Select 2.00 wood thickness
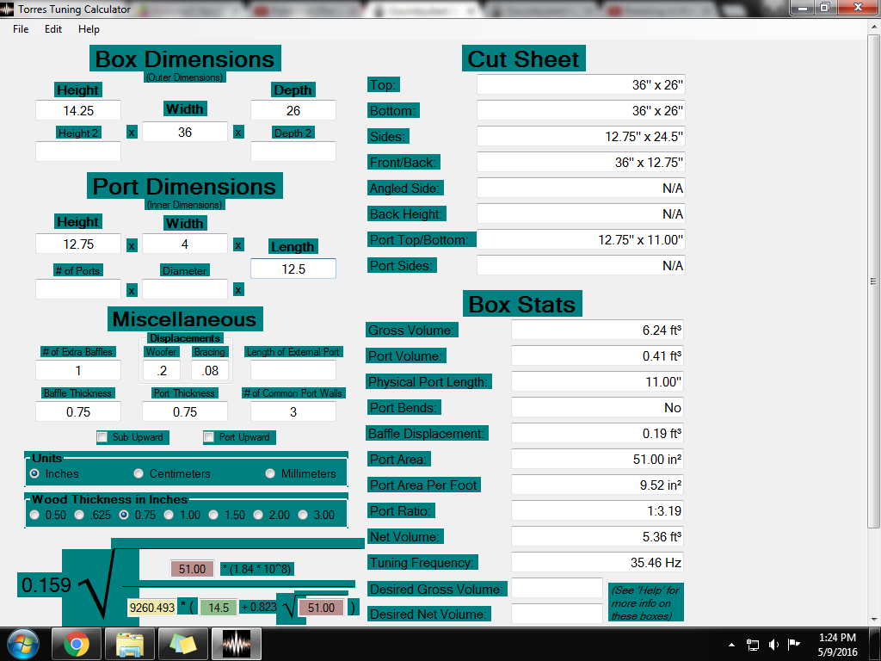Screen dimensions: 881x661 (258, 515)
